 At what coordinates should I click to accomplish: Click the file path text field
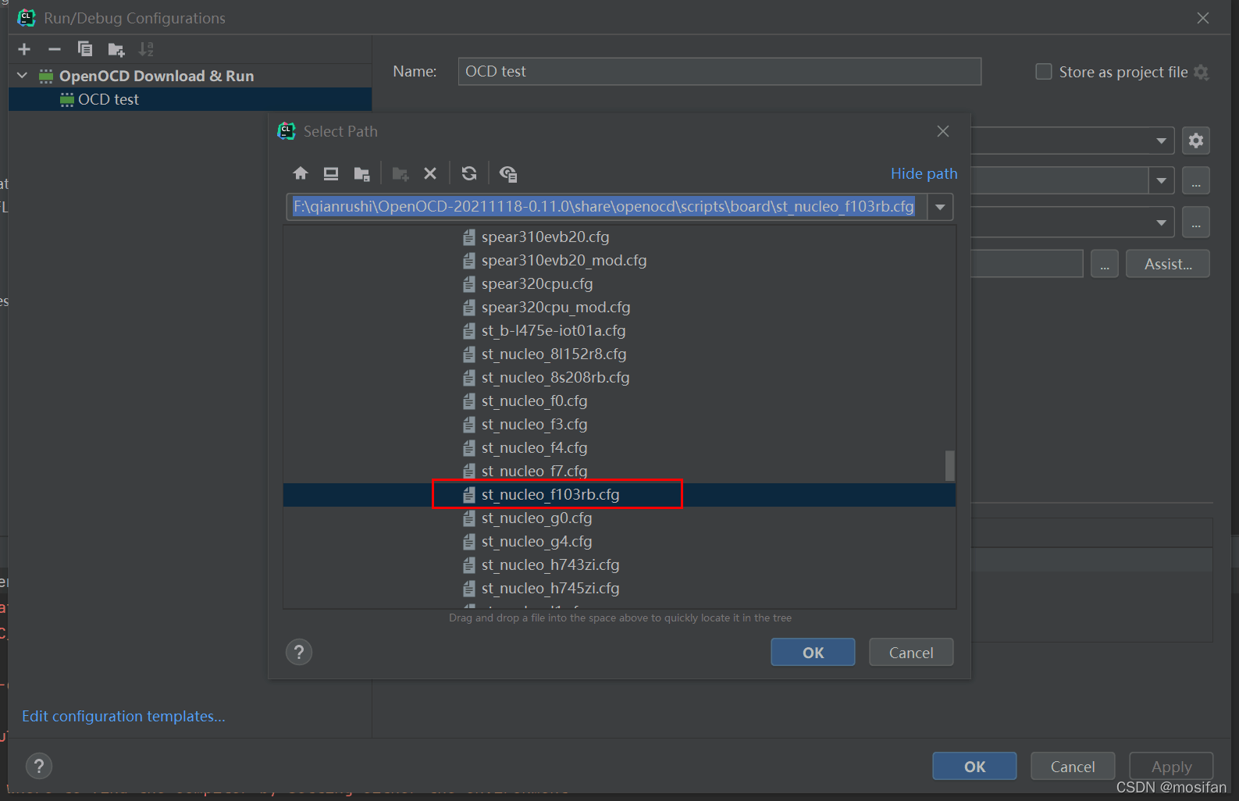pos(607,207)
